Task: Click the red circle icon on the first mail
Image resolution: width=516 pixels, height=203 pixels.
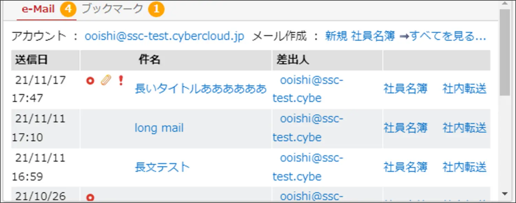Action: tap(90, 81)
